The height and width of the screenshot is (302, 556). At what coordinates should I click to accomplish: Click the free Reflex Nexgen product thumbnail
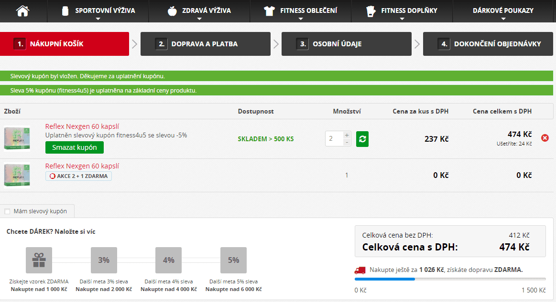point(17,175)
